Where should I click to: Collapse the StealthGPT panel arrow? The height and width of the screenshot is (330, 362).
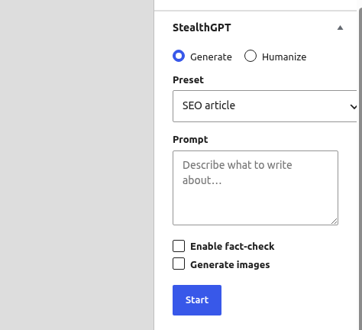340,27
